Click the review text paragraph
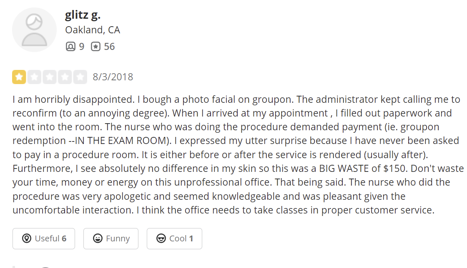The height and width of the screenshot is (268, 467). click(x=233, y=155)
